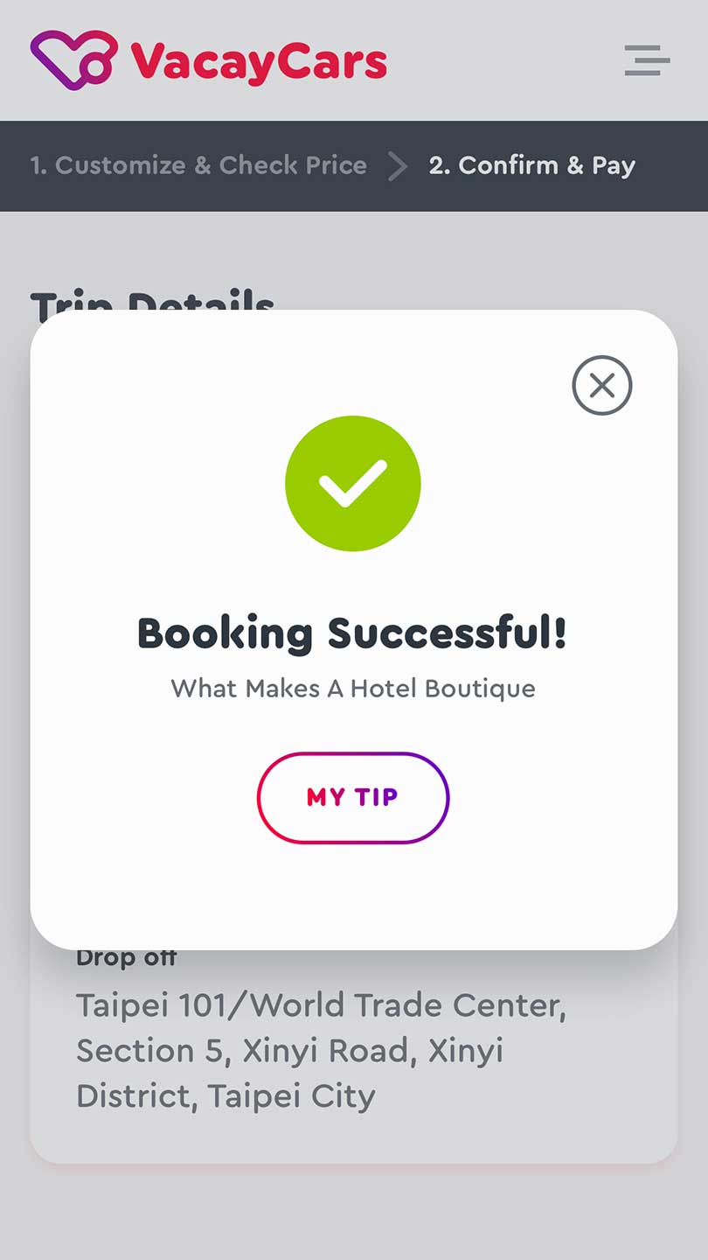Click the Xinyi District, Taipei City line
This screenshot has height=1260, width=708.
click(226, 1096)
